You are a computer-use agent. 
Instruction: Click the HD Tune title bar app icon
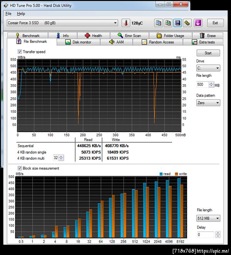(6, 5)
